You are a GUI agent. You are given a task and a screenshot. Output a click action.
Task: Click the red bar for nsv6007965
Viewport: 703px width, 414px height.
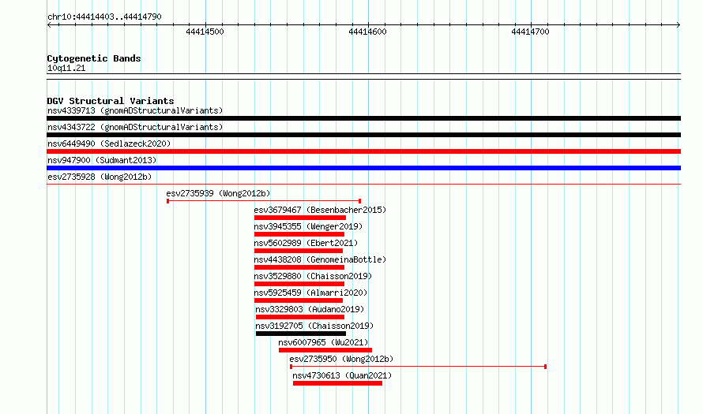coord(325,350)
